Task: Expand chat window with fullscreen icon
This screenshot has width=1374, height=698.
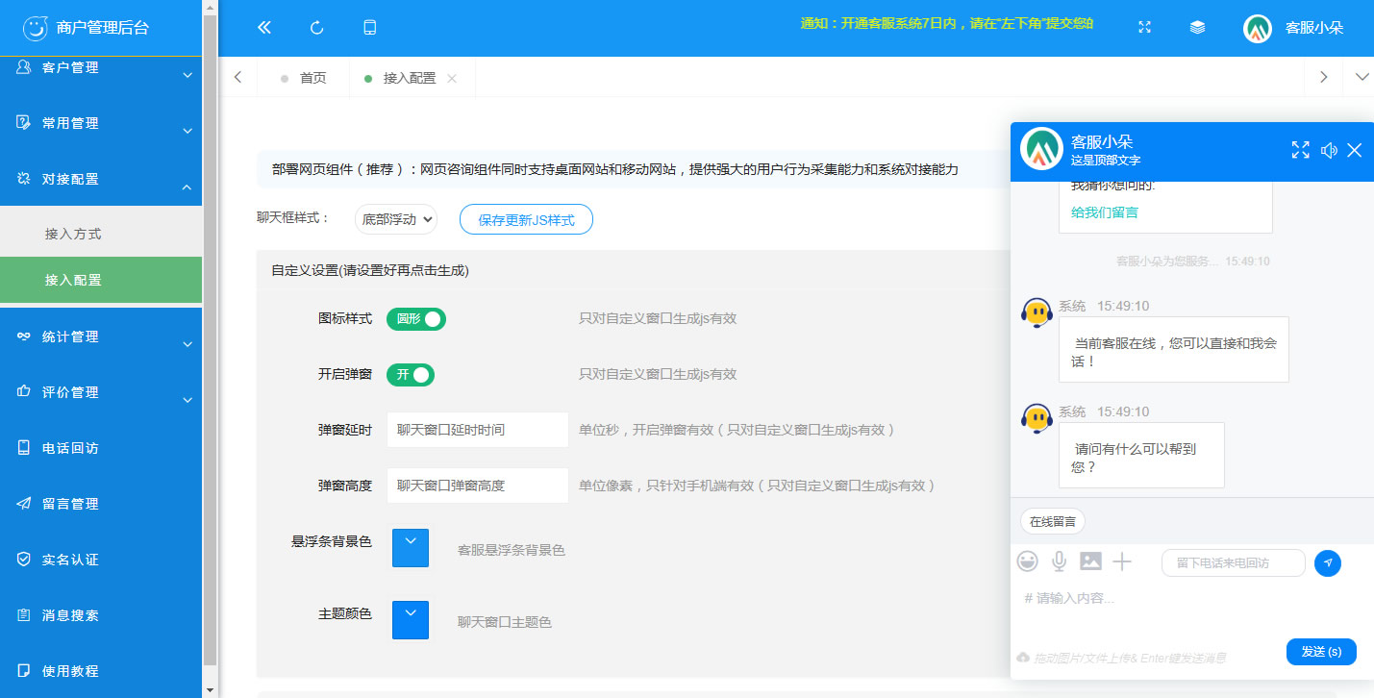Action: [x=1300, y=150]
